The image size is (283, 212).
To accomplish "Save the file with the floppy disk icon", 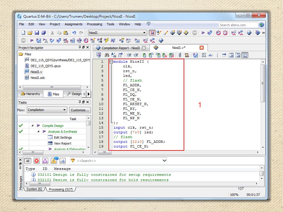I will (x=37, y=33).
